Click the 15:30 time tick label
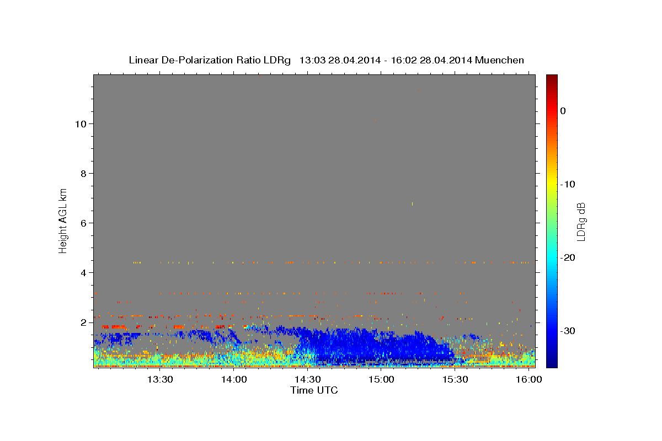Viewport: 662px width, 441px height. pos(455,380)
